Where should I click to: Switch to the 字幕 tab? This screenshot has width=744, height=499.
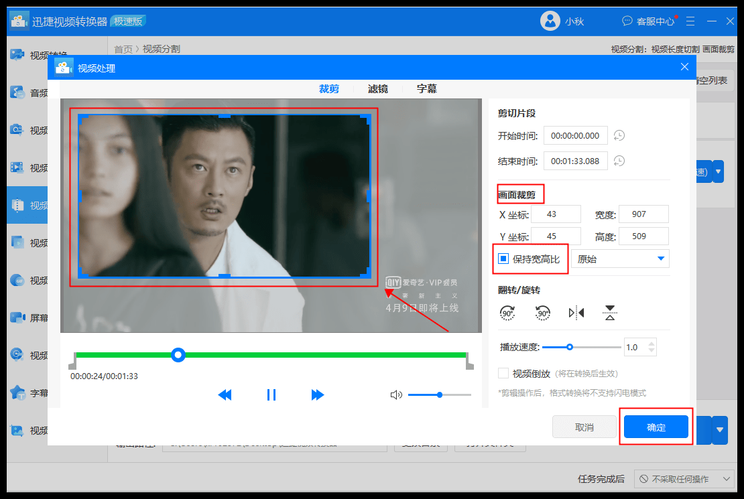coord(427,88)
